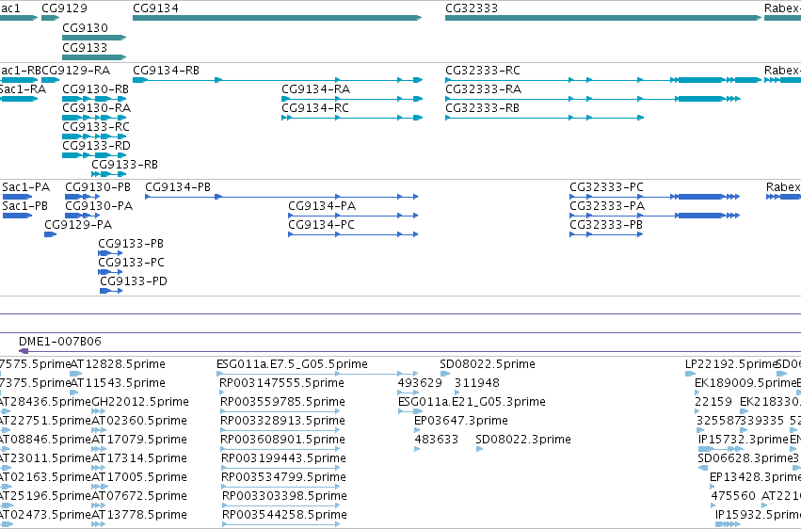This screenshot has height=529, width=801.
Task: Click the CG32333 gene label
Action: coord(471,8)
